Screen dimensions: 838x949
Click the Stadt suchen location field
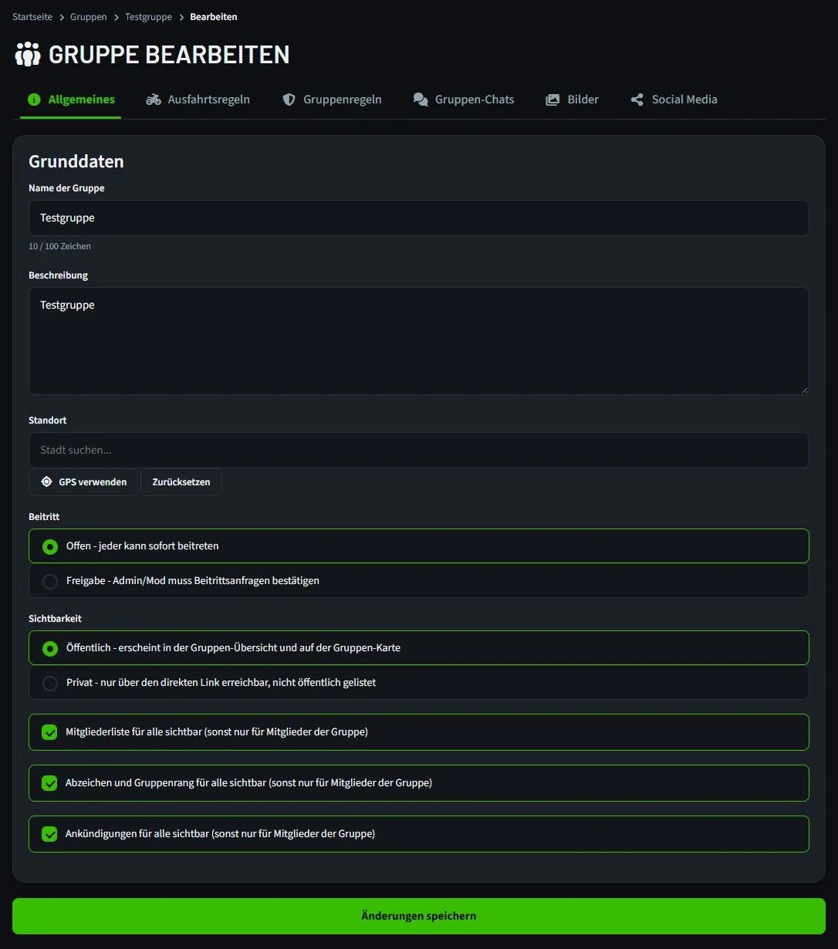(419, 450)
